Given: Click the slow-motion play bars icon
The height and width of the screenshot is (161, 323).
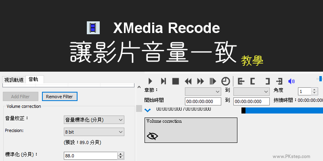Looking at the screenshot, I should click(213, 81).
